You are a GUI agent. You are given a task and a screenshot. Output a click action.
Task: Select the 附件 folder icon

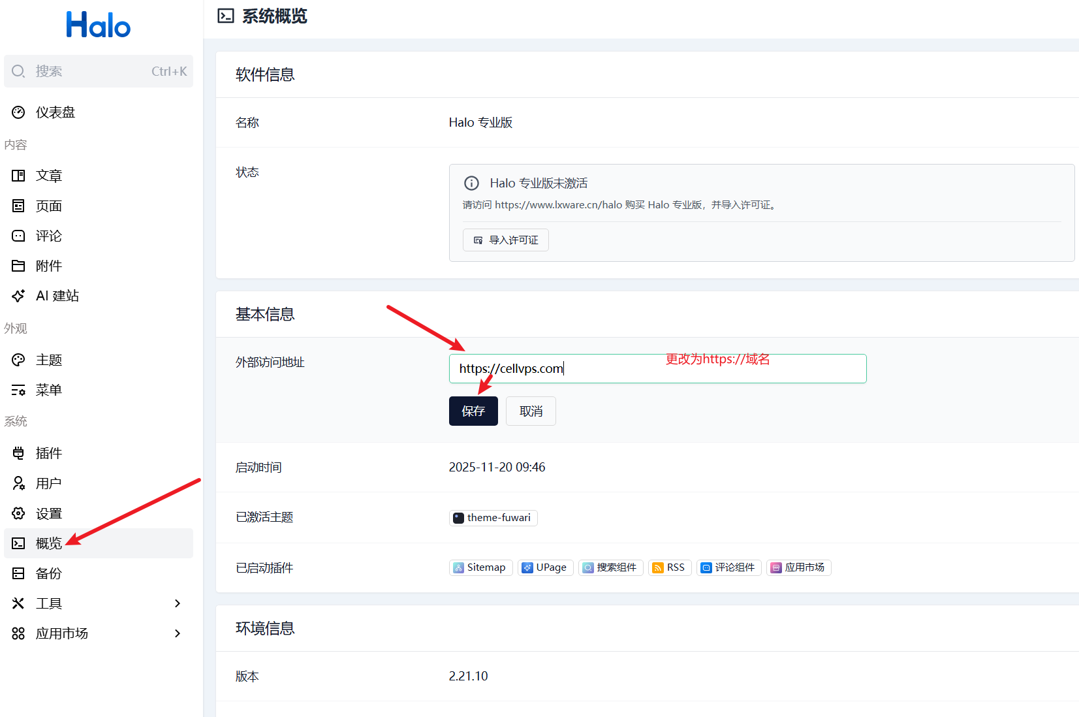tap(18, 266)
